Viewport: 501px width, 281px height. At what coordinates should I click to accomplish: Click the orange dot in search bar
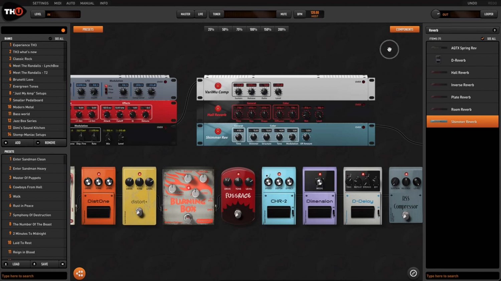[63, 30]
